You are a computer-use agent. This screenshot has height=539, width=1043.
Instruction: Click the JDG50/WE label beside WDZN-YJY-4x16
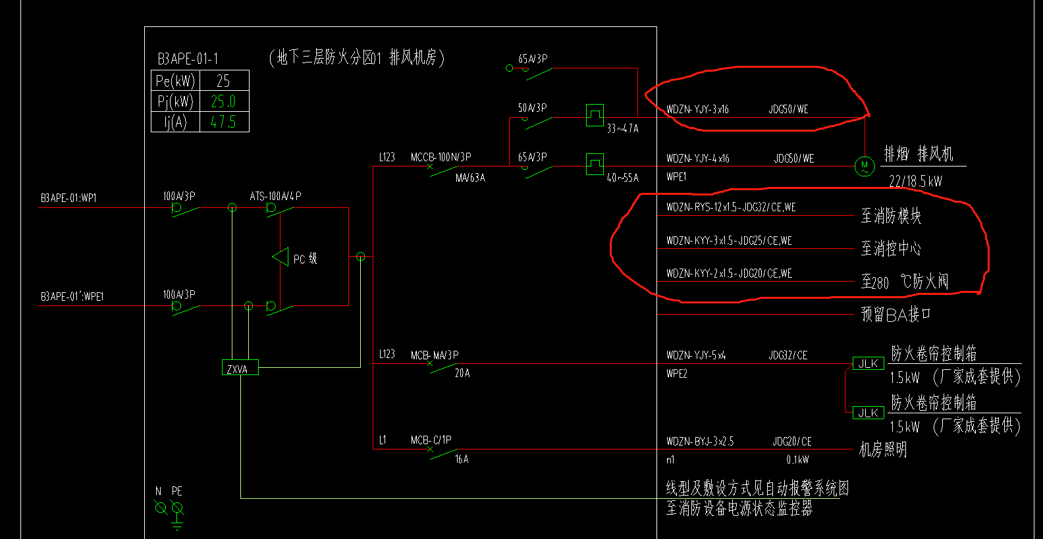coord(794,159)
